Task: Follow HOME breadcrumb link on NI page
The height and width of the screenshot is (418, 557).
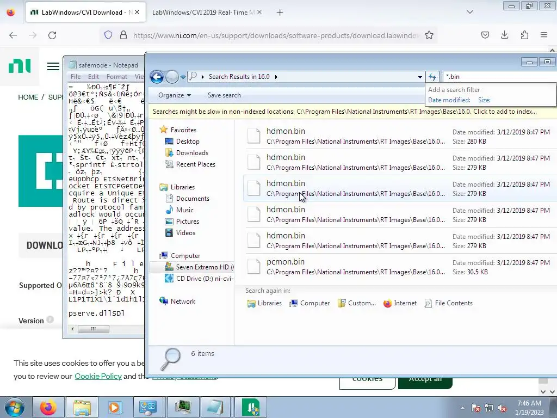Action: click(x=28, y=97)
